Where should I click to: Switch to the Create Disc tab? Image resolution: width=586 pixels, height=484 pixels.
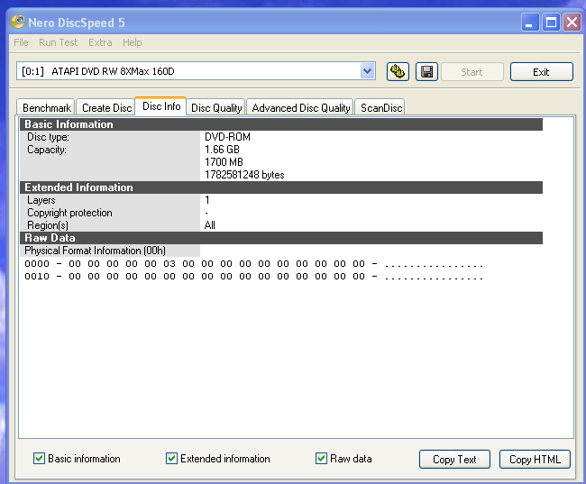[106, 107]
